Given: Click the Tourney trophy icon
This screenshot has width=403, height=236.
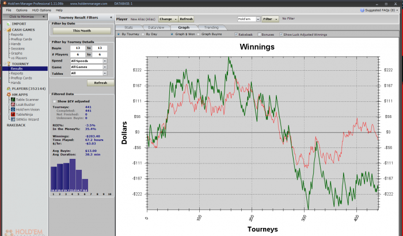Looking at the screenshot, I should [9, 64].
